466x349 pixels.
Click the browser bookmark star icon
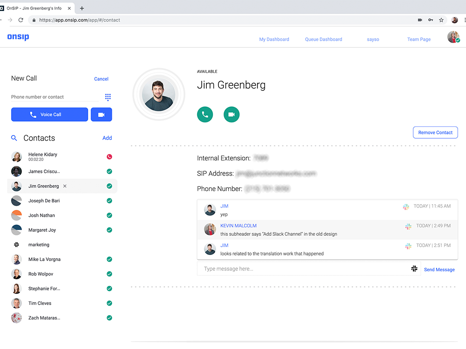pos(441,20)
